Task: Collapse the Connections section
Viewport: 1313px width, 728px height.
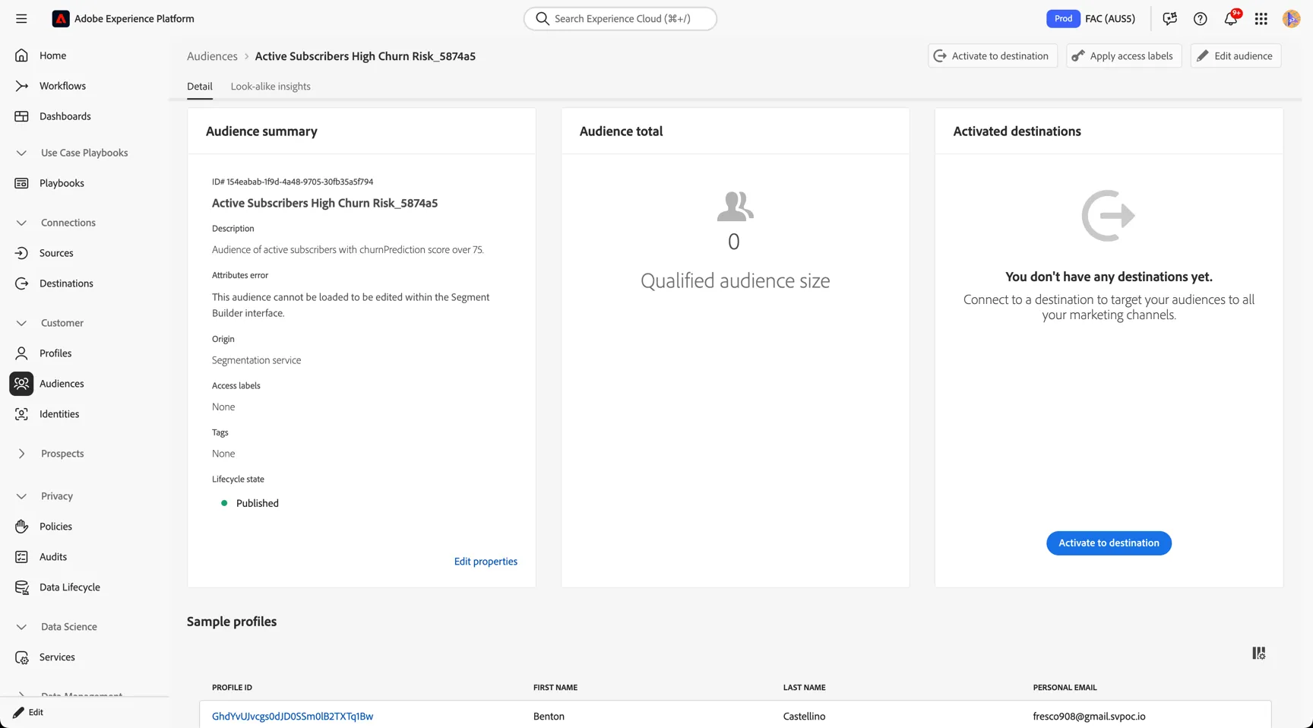Action: [x=21, y=223]
